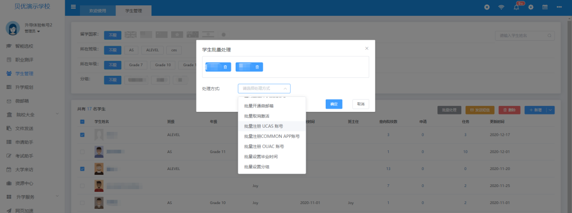The image size is (572, 213).
Task: Expand 院校大全 sidebar submenu
Action: pos(57,114)
